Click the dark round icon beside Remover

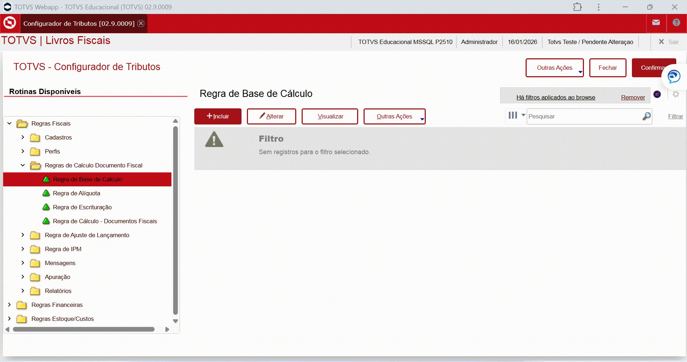(657, 94)
